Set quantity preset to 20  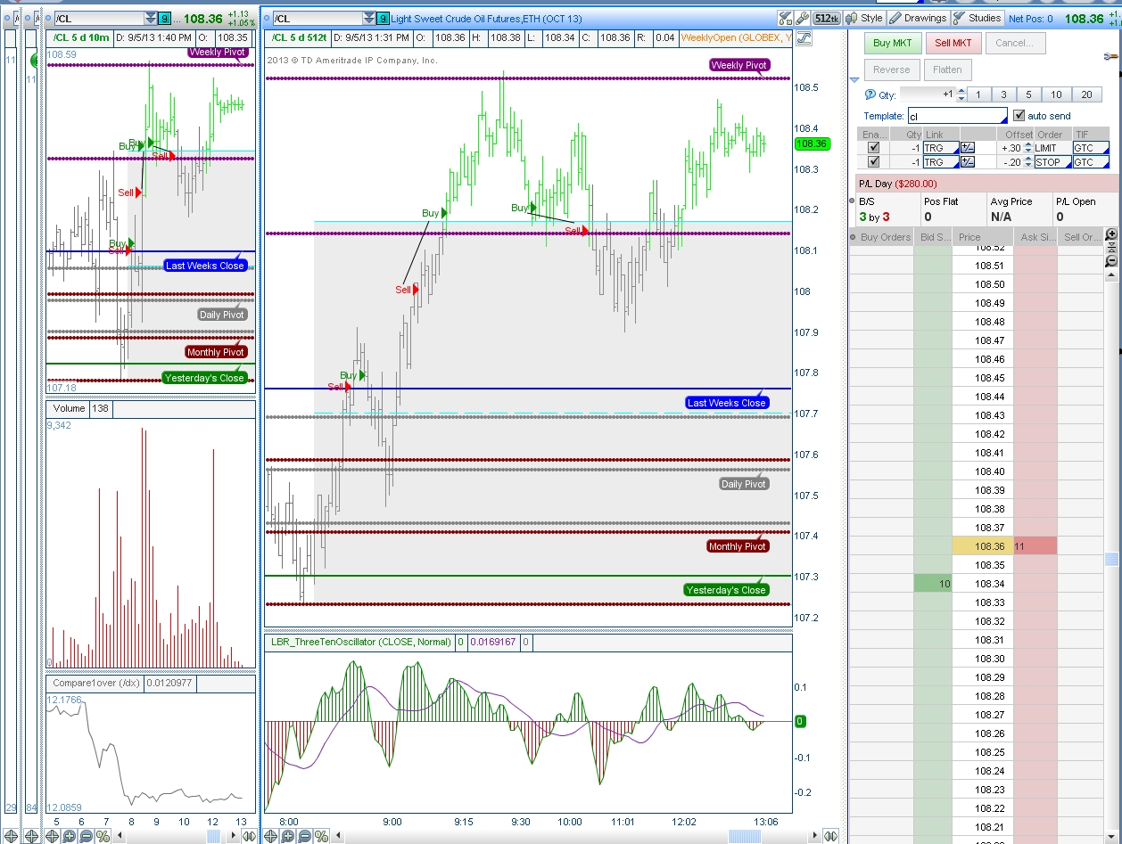(x=1086, y=94)
